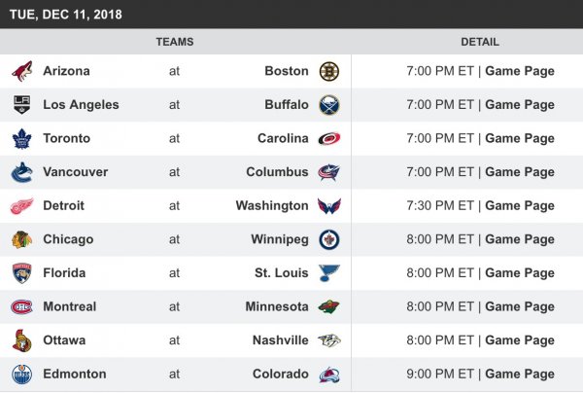583x393 pixels.
Task: Click the DETAIL column header
Action: click(x=480, y=42)
